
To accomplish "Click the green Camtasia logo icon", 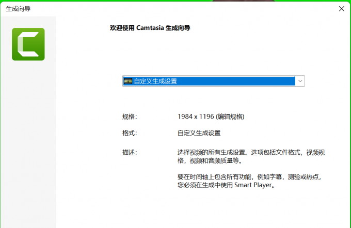I will [28, 44].
